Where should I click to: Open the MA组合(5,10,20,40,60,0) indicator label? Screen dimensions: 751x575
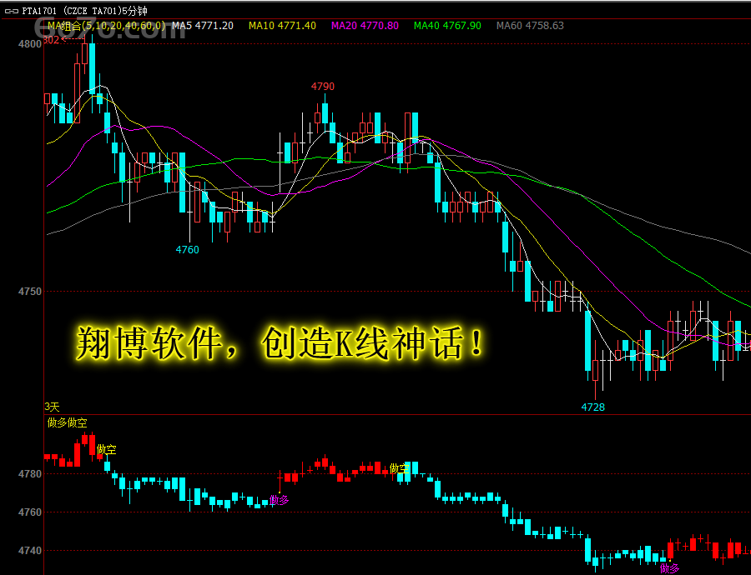click(106, 26)
